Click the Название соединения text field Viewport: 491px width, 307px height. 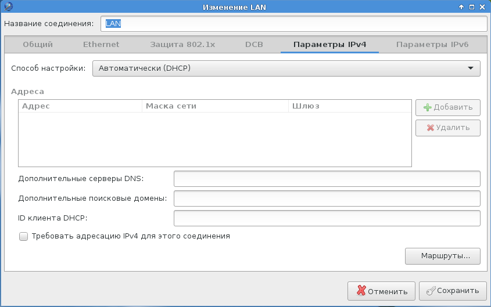point(293,24)
